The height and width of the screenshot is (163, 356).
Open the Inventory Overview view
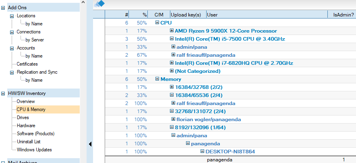click(x=26, y=101)
